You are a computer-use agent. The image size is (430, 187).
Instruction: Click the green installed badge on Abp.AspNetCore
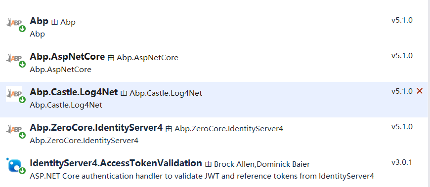point(22,64)
